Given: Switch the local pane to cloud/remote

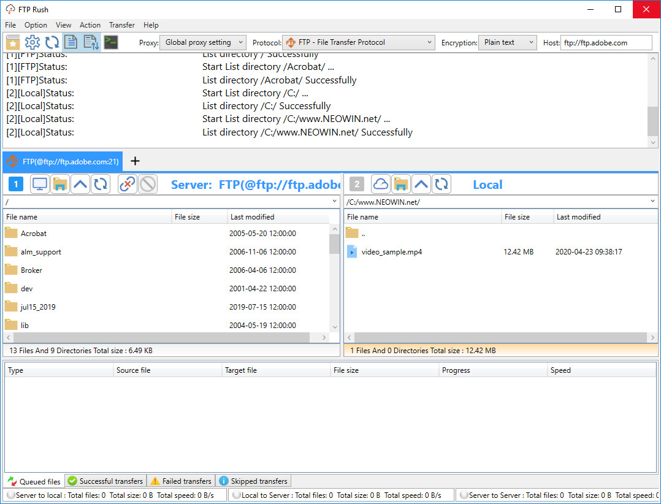Looking at the screenshot, I should click(381, 184).
